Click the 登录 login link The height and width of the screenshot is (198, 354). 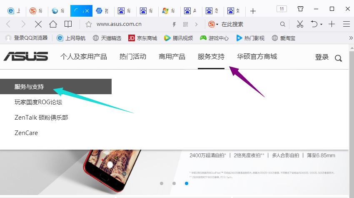322,57
